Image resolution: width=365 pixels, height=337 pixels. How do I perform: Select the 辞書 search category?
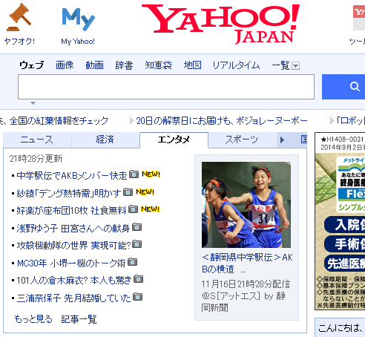(124, 65)
